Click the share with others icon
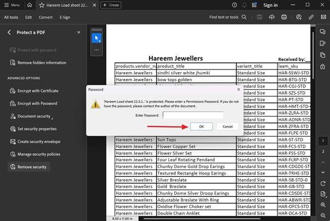The height and width of the screenshot is (221, 330). tap(299, 17)
